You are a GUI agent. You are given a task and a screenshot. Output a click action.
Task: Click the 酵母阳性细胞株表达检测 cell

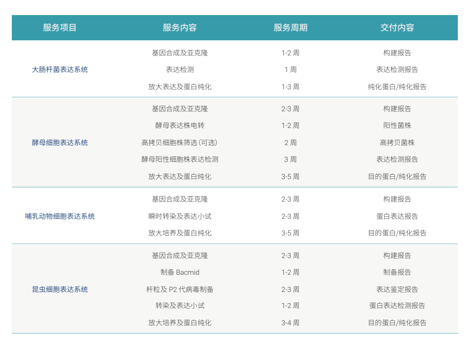(x=179, y=159)
